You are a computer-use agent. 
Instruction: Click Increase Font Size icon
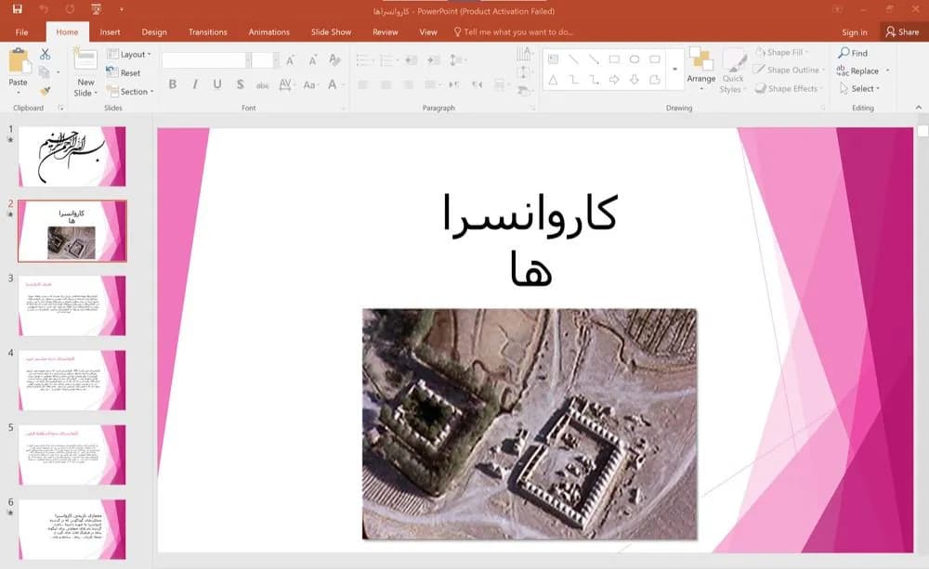point(290,59)
